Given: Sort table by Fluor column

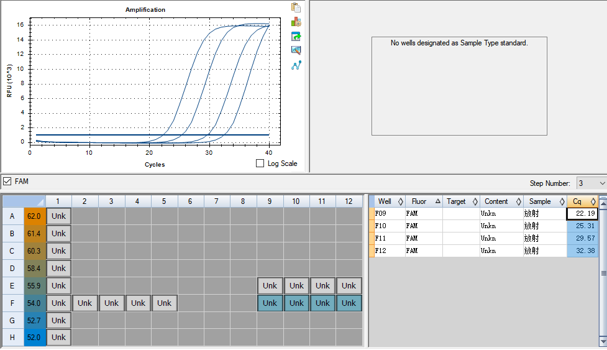Looking at the screenshot, I should (424, 201).
